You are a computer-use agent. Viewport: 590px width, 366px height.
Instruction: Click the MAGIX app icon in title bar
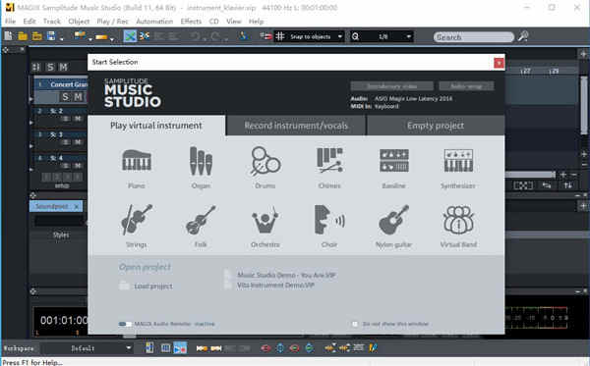click(10, 7)
